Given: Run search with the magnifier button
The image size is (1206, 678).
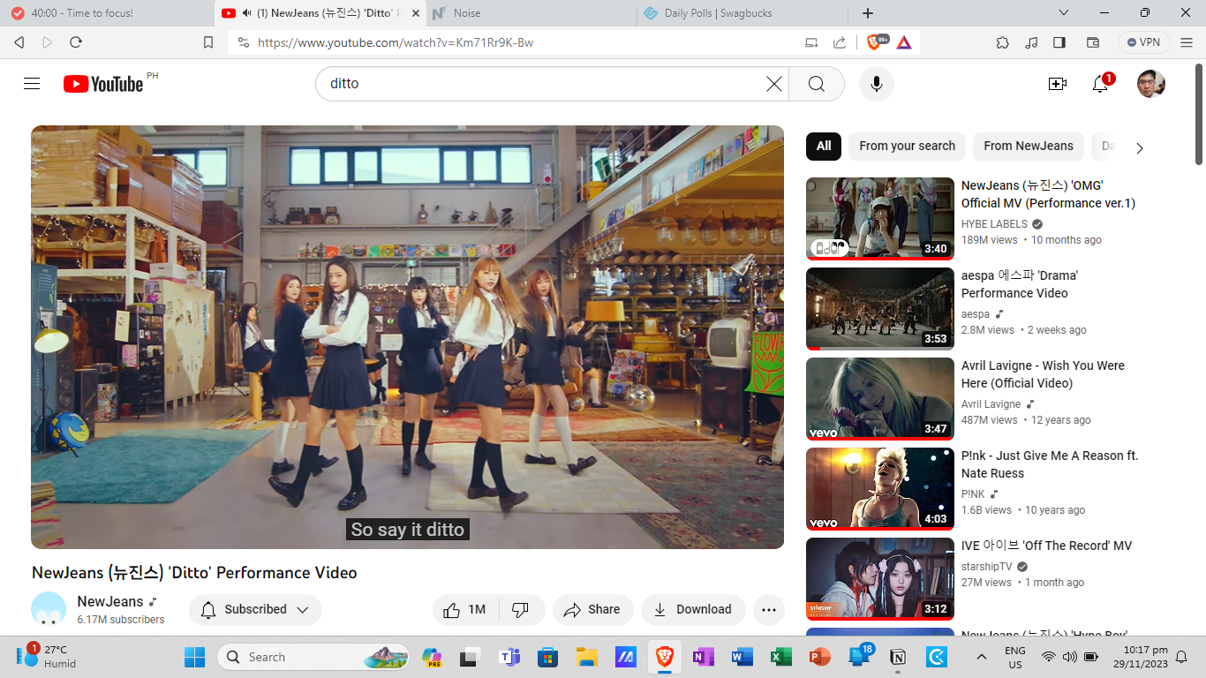Looking at the screenshot, I should [x=817, y=84].
